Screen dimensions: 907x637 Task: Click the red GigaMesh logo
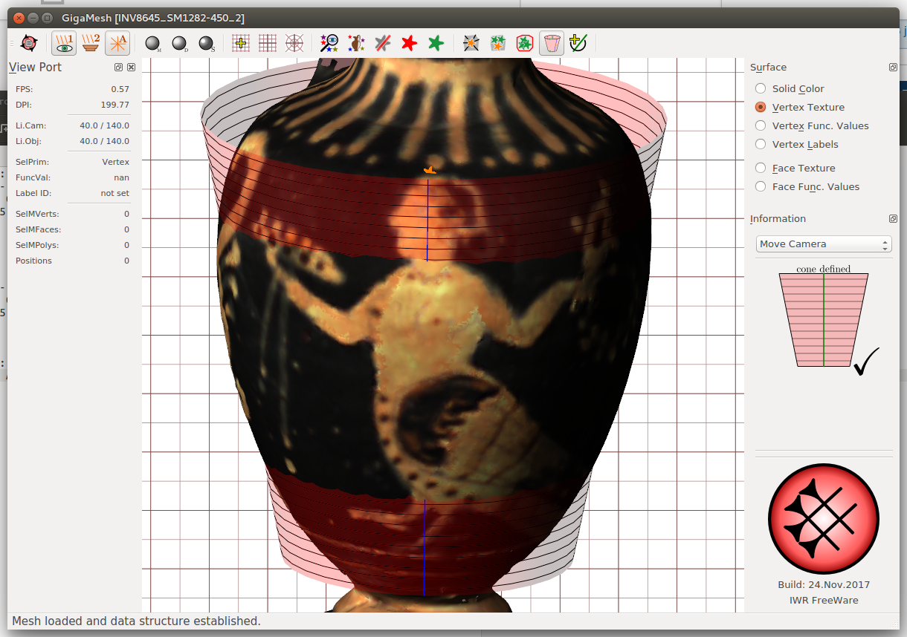tap(824, 520)
